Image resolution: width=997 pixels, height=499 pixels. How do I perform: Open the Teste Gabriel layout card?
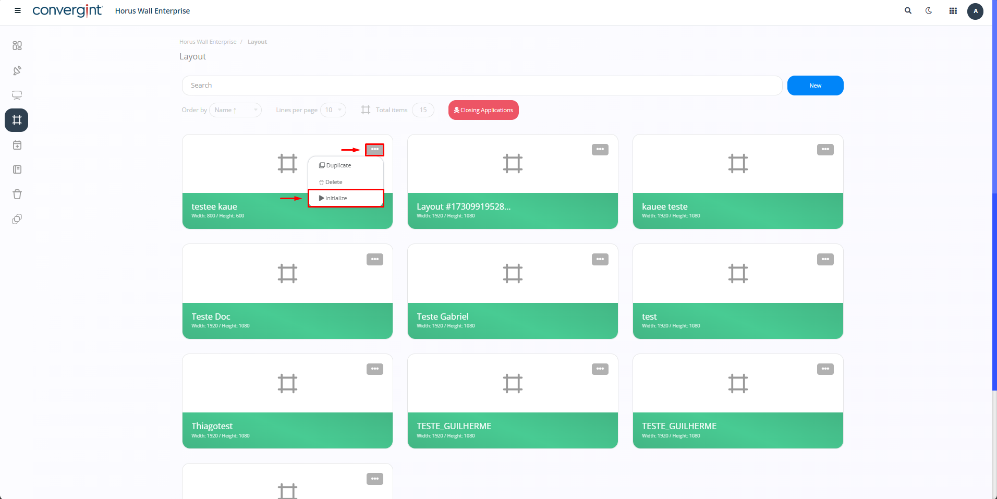pos(513,291)
